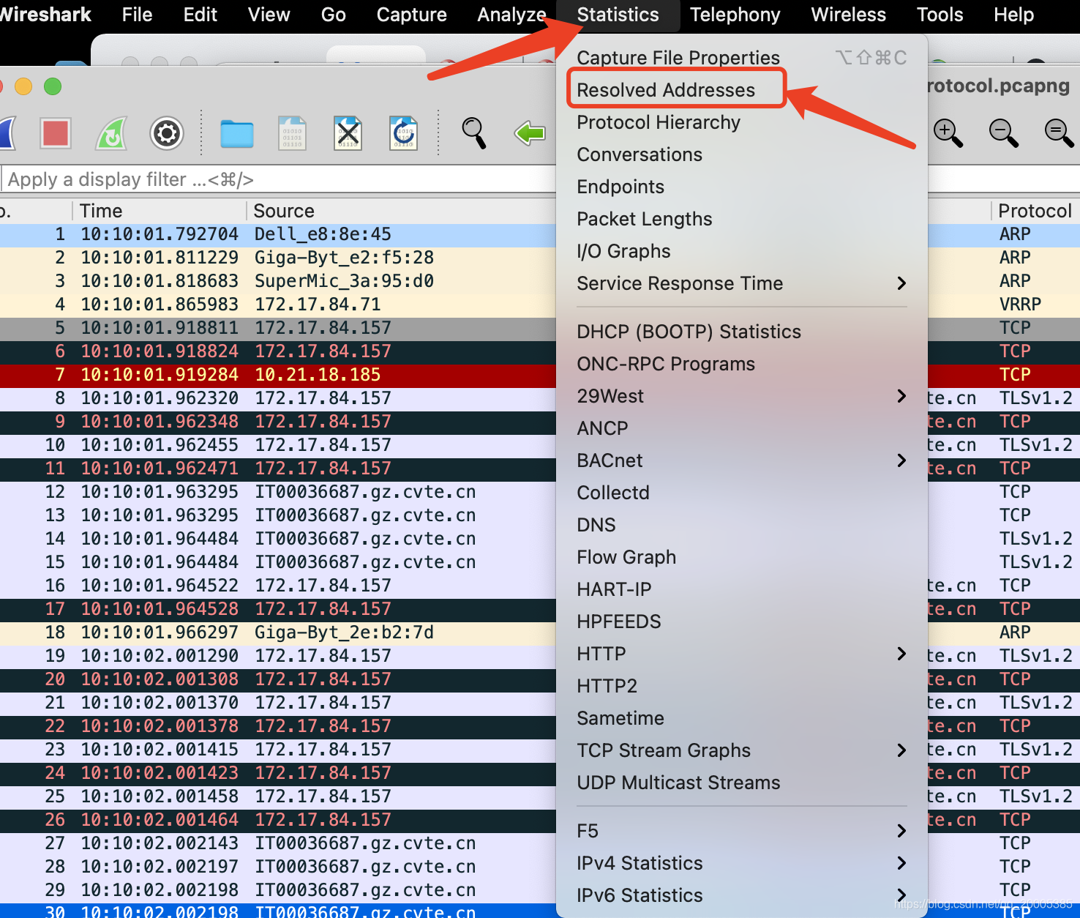Click the reload capture file icon
The height and width of the screenshot is (918, 1080).
(404, 133)
